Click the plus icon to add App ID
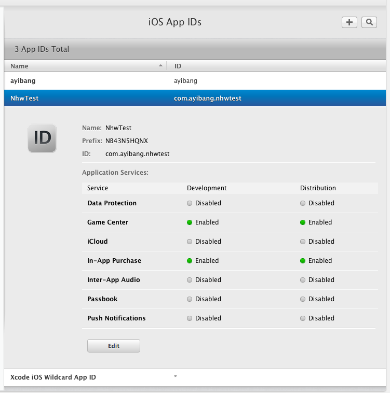 349,22
